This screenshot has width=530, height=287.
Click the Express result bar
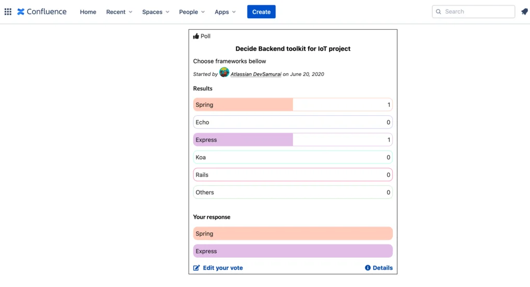tap(293, 140)
